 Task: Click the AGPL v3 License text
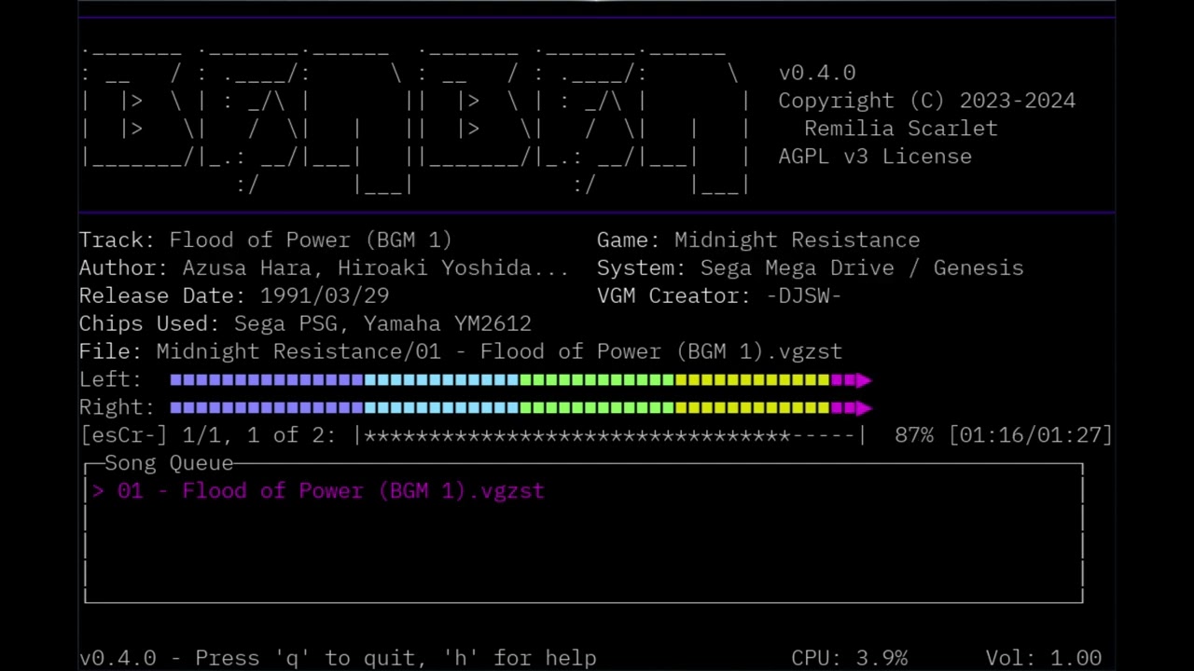(875, 157)
